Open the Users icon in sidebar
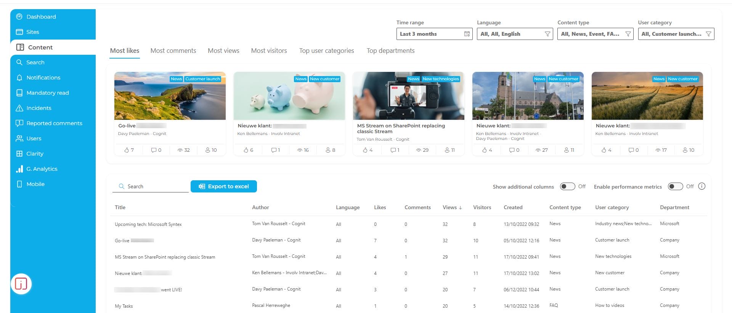This screenshot has width=732, height=313. coord(19,138)
